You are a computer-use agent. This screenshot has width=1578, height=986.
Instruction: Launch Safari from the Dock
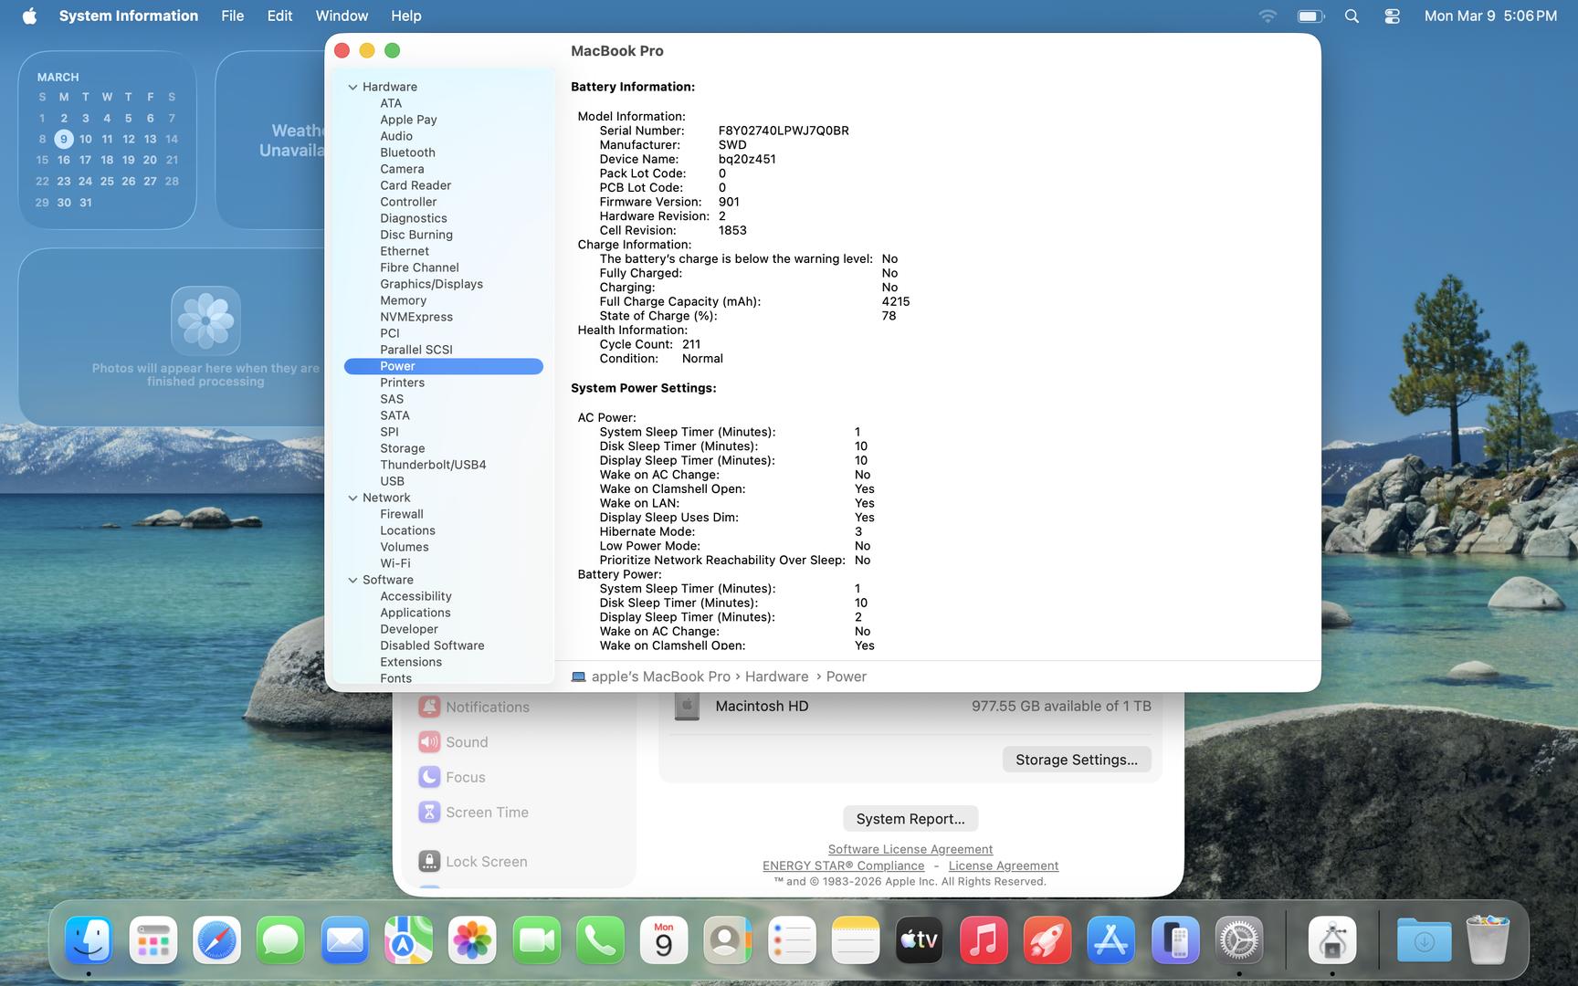tap(216, 940)
